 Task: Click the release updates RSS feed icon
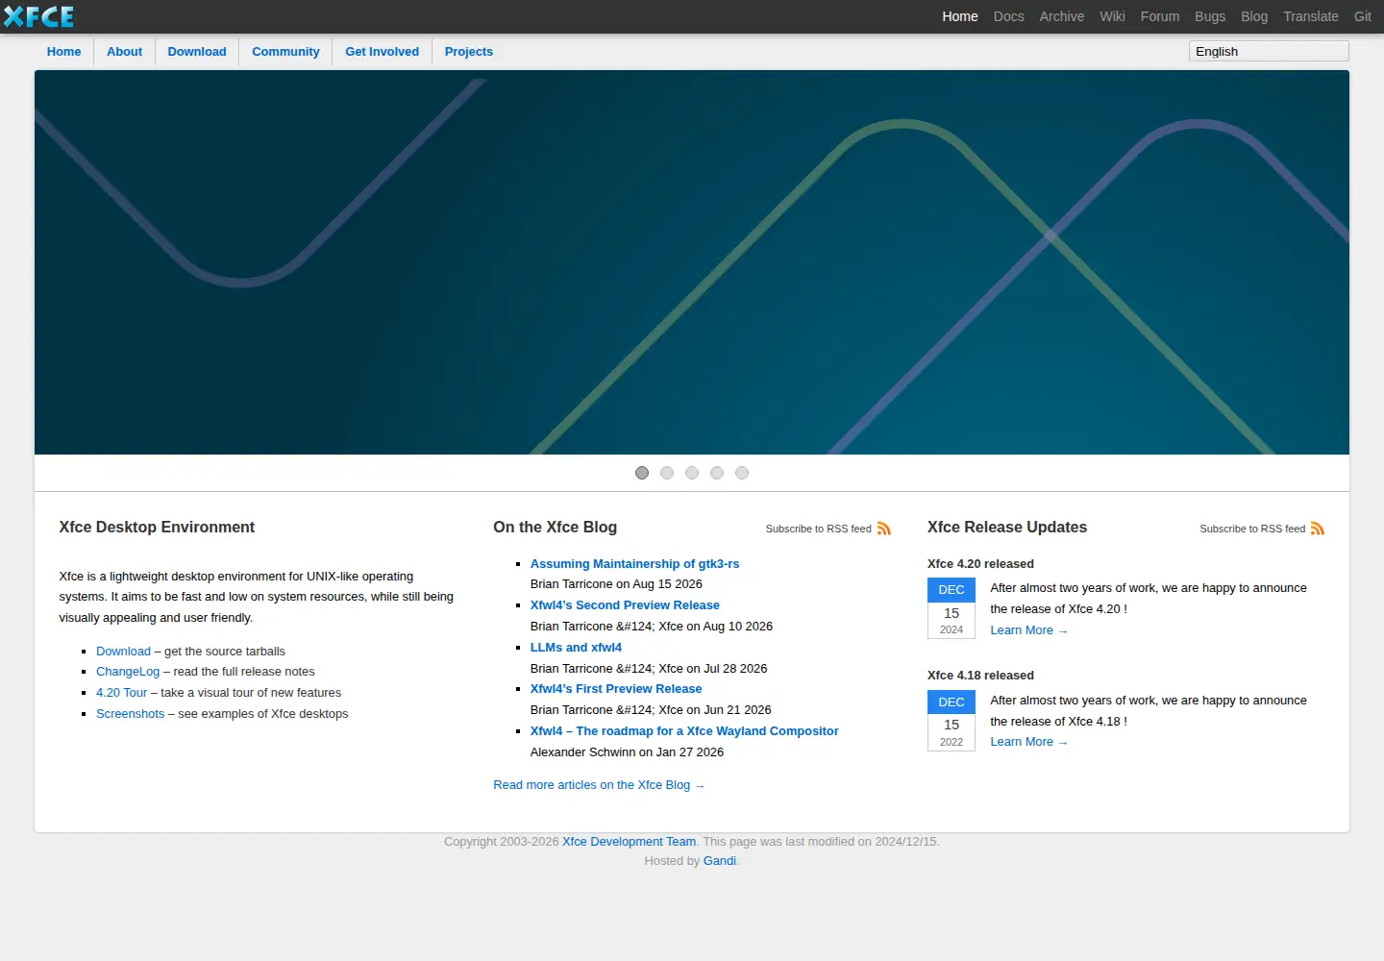1318,529
